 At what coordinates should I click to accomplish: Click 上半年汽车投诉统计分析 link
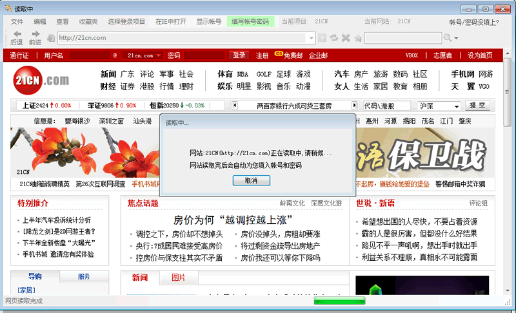click(56, 220)
